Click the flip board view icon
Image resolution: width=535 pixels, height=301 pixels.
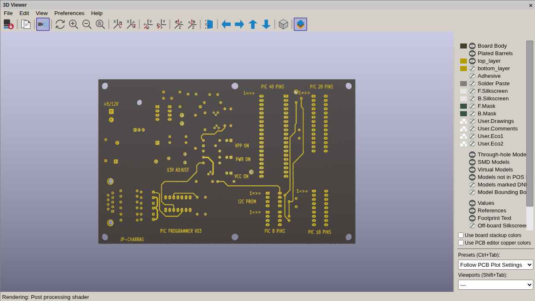(209, 24)
